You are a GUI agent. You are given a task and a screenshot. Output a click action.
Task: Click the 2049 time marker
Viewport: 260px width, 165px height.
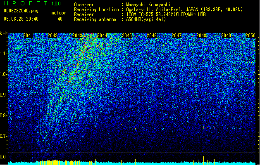pos(226,35)
